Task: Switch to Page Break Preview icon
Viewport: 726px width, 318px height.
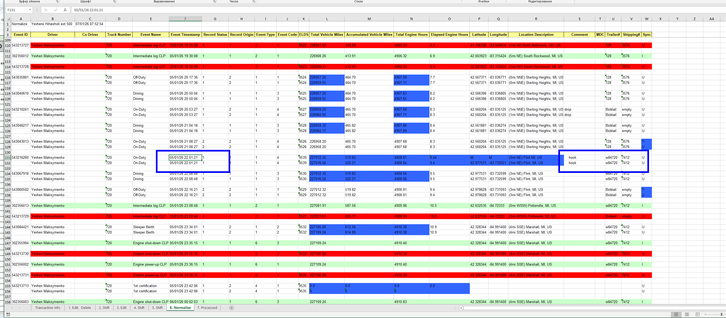Action: click(x=698, y=314)
